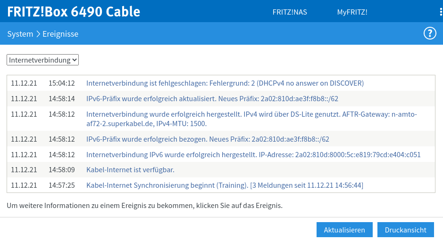443x240 pixels.
Task: Open the Kabel-Internet Synchronisierung beginnt event
Action: coord(225,185)
